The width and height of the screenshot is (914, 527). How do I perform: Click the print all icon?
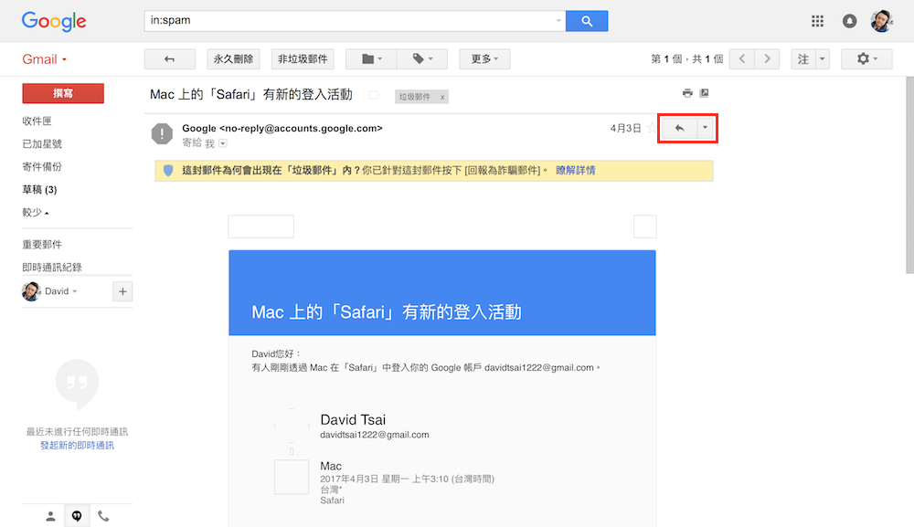point(687,93)
